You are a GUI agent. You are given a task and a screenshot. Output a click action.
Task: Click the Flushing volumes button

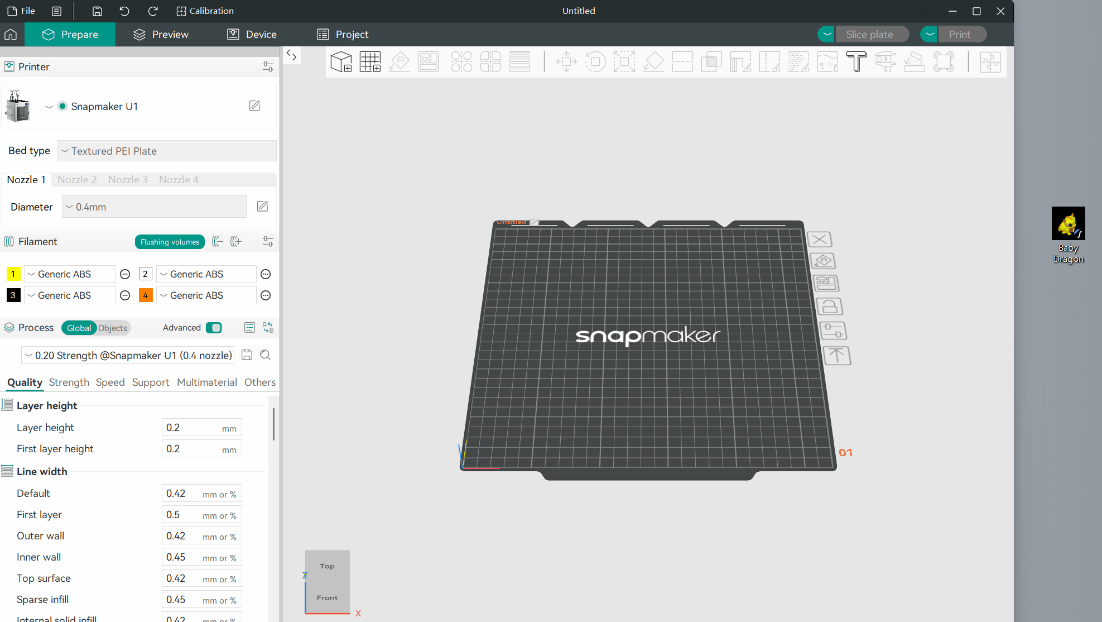(170, 242)
